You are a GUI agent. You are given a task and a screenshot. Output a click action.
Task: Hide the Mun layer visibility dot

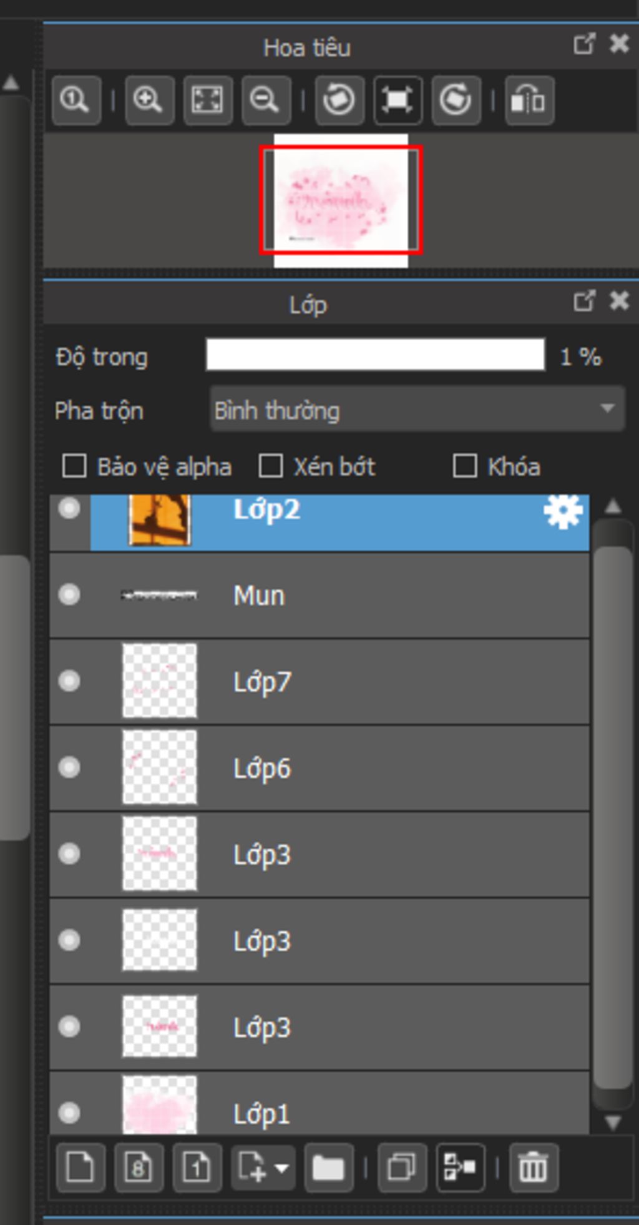(69, 594)
